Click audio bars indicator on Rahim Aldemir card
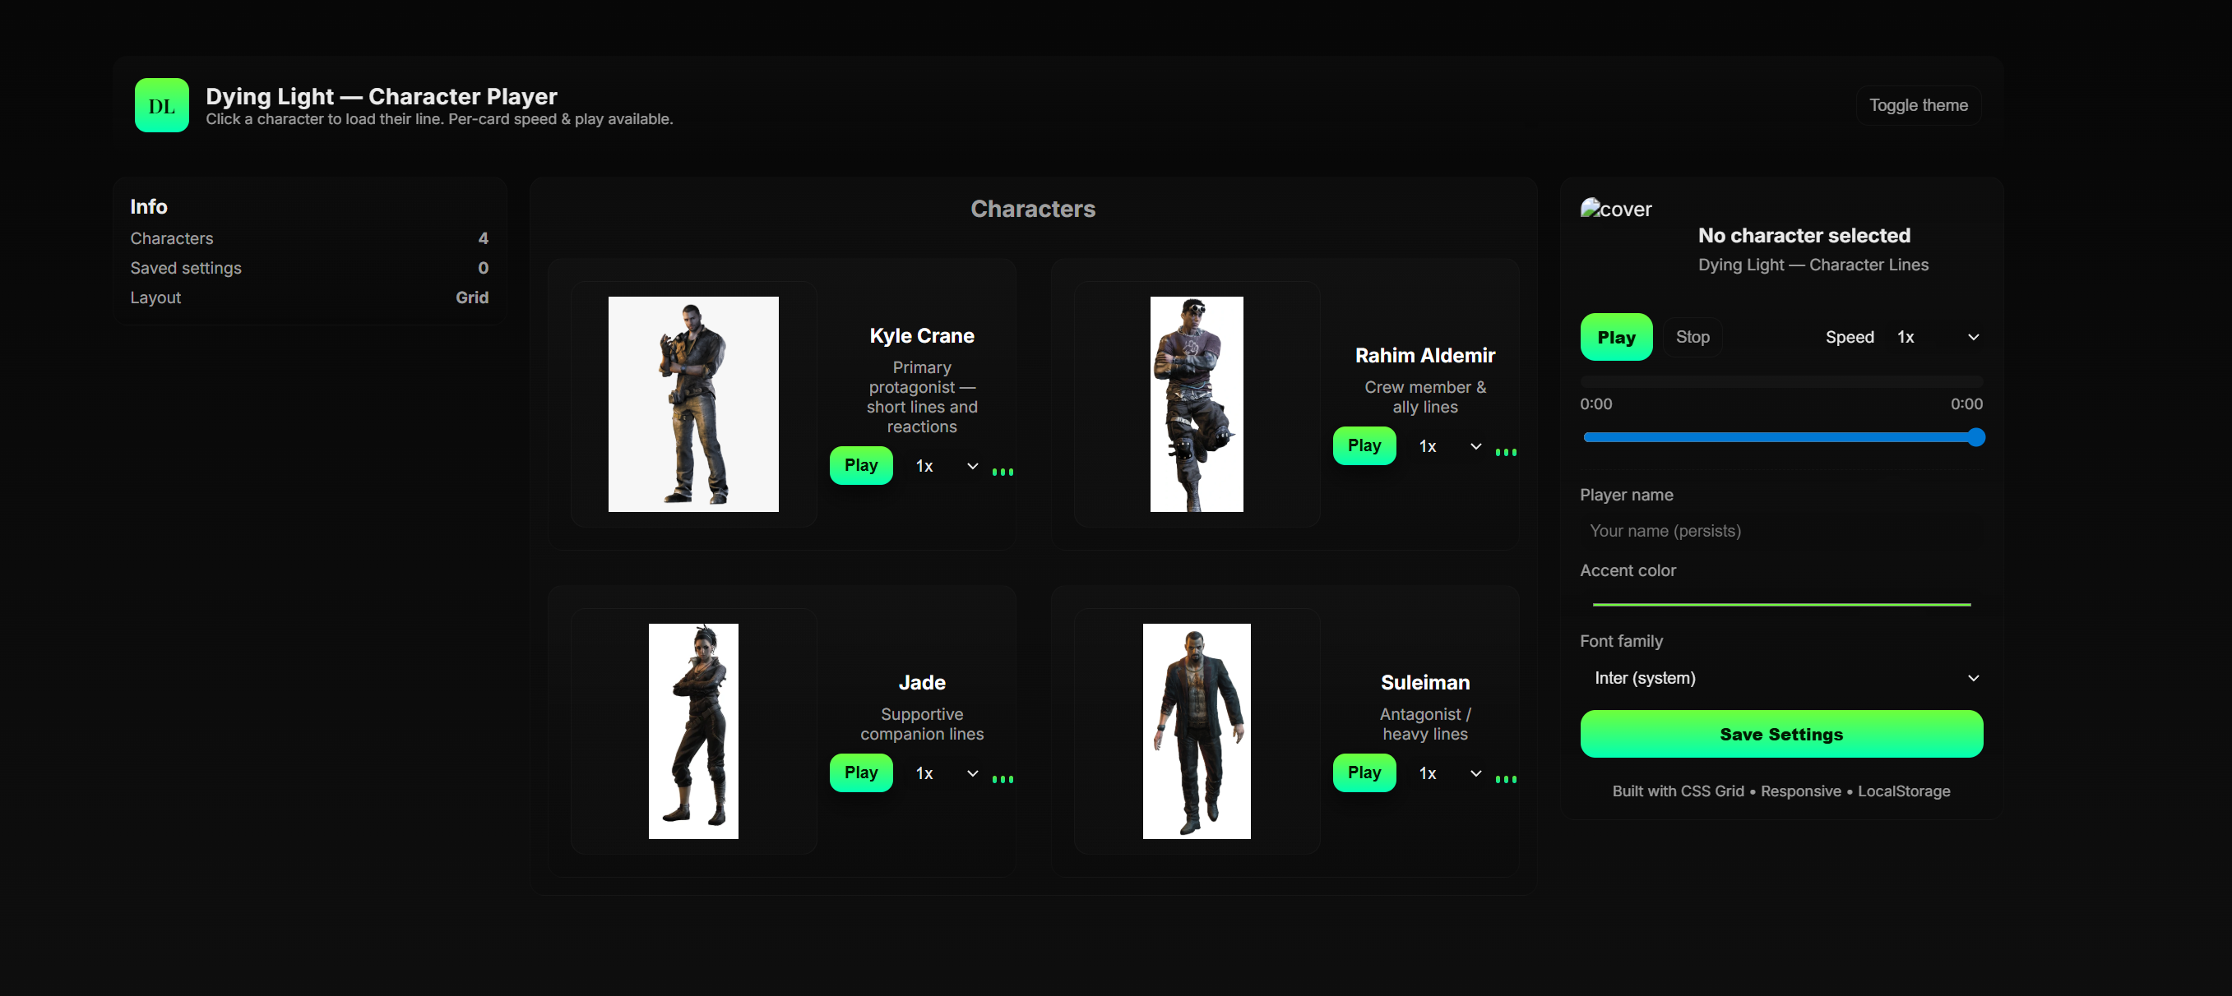2232x996 pixels. pos(1506,451)
